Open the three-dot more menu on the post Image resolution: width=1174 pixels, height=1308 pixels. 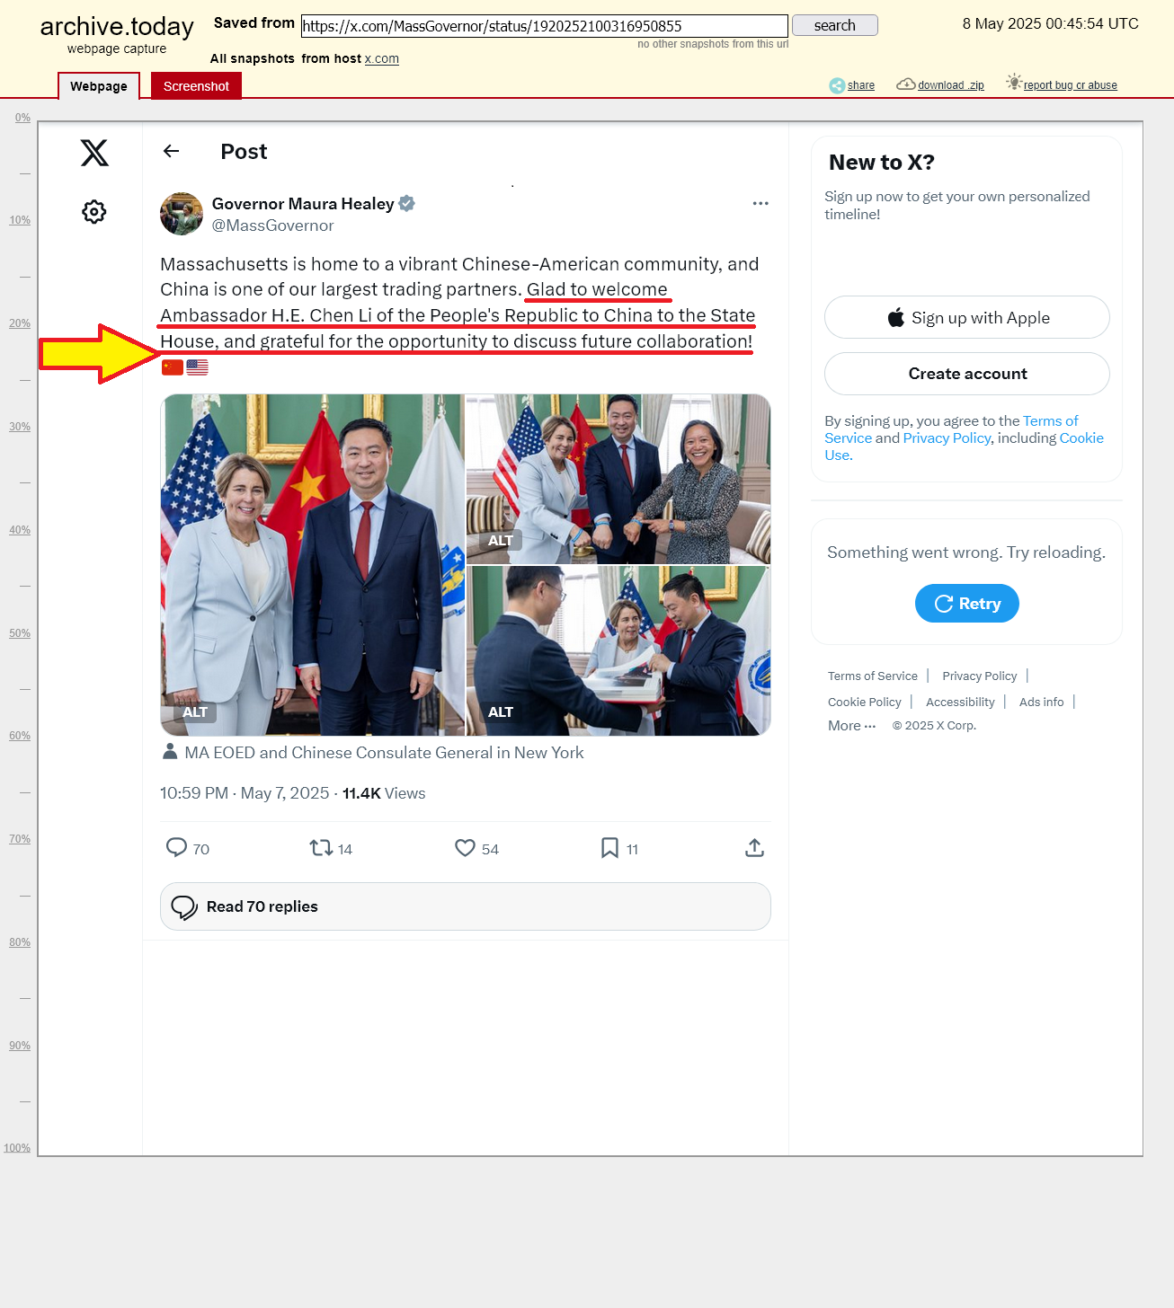point(760,203)
